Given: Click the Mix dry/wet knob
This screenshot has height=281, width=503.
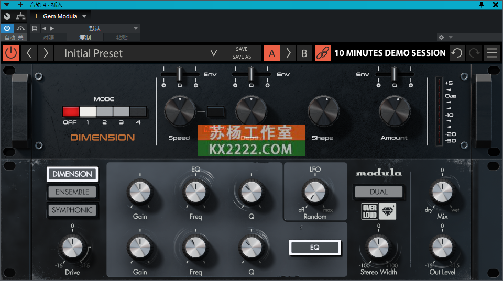Looking at the screenshot, I should tap(442, 192).
